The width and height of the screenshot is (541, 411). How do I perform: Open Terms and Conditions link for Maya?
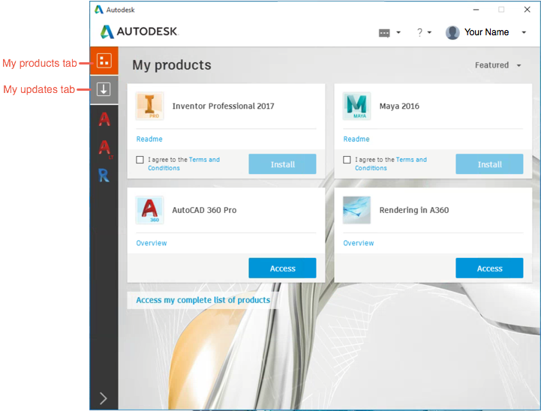coord(391,163)
